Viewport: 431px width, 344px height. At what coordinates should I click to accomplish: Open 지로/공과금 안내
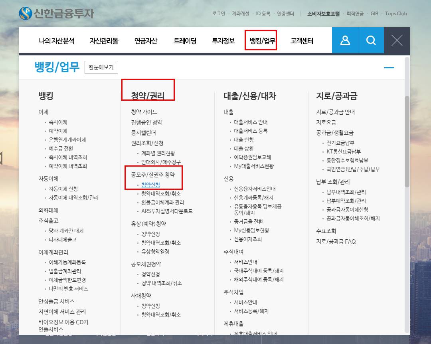(x=334, y=112)
